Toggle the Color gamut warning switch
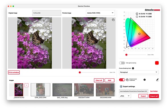Viewport: 168px width, 109px height. point(122,63)
